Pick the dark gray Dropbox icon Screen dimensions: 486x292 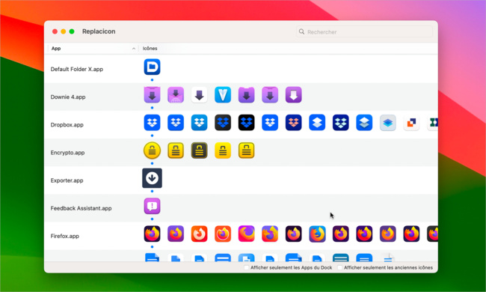(223, 123)
